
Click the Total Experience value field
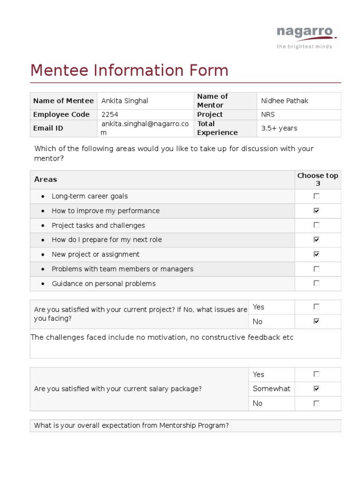coord(279,128)
